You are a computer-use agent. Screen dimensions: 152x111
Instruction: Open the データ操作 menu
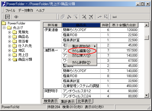tap(26, 11)
